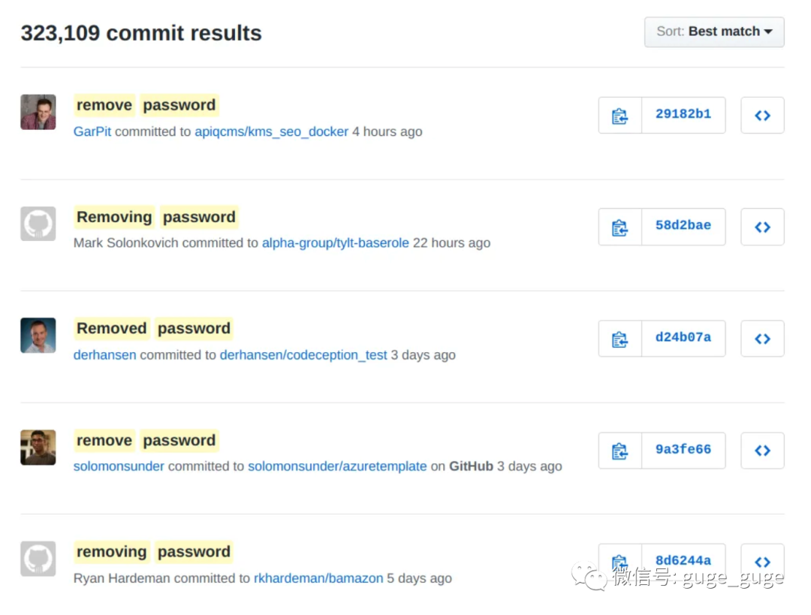Open commit hash link 29182b1

tap(683, 114)
